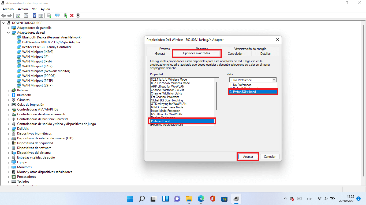Image resolution: width=366 pixels, height=205 pixels.
Task: Switch to the General tab
Action: tap(160, 54)
